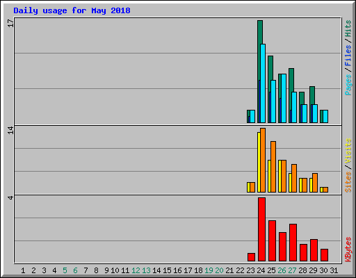Click the 'Sites' legend label
Viewport: 356px width, 278px height.
pos(348,182)
